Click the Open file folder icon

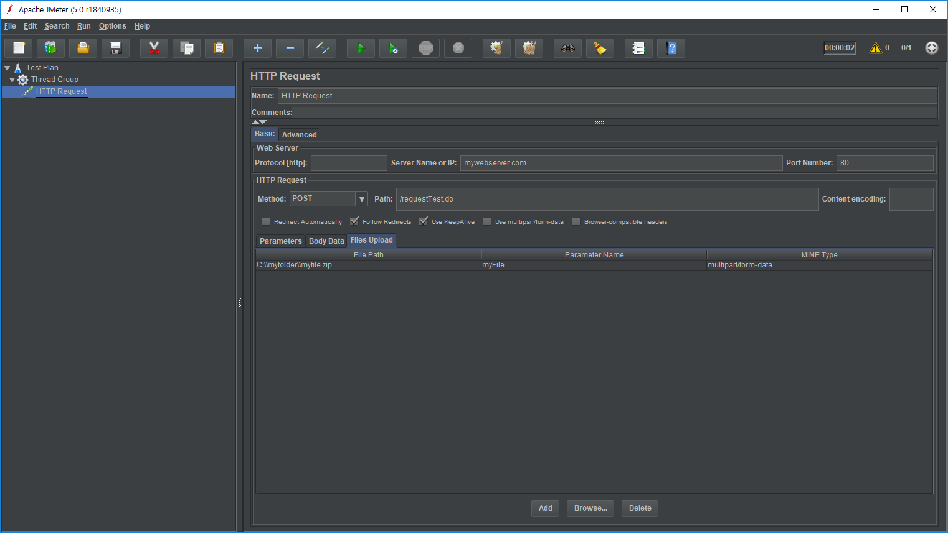pyautogui.click(x=83, y=48)
